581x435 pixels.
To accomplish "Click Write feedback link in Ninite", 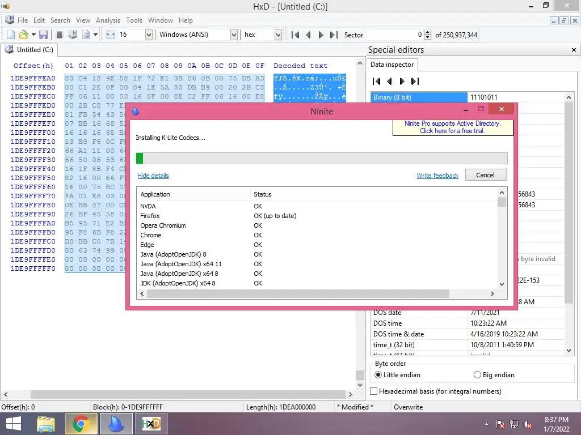I will [x=437, y=176].
